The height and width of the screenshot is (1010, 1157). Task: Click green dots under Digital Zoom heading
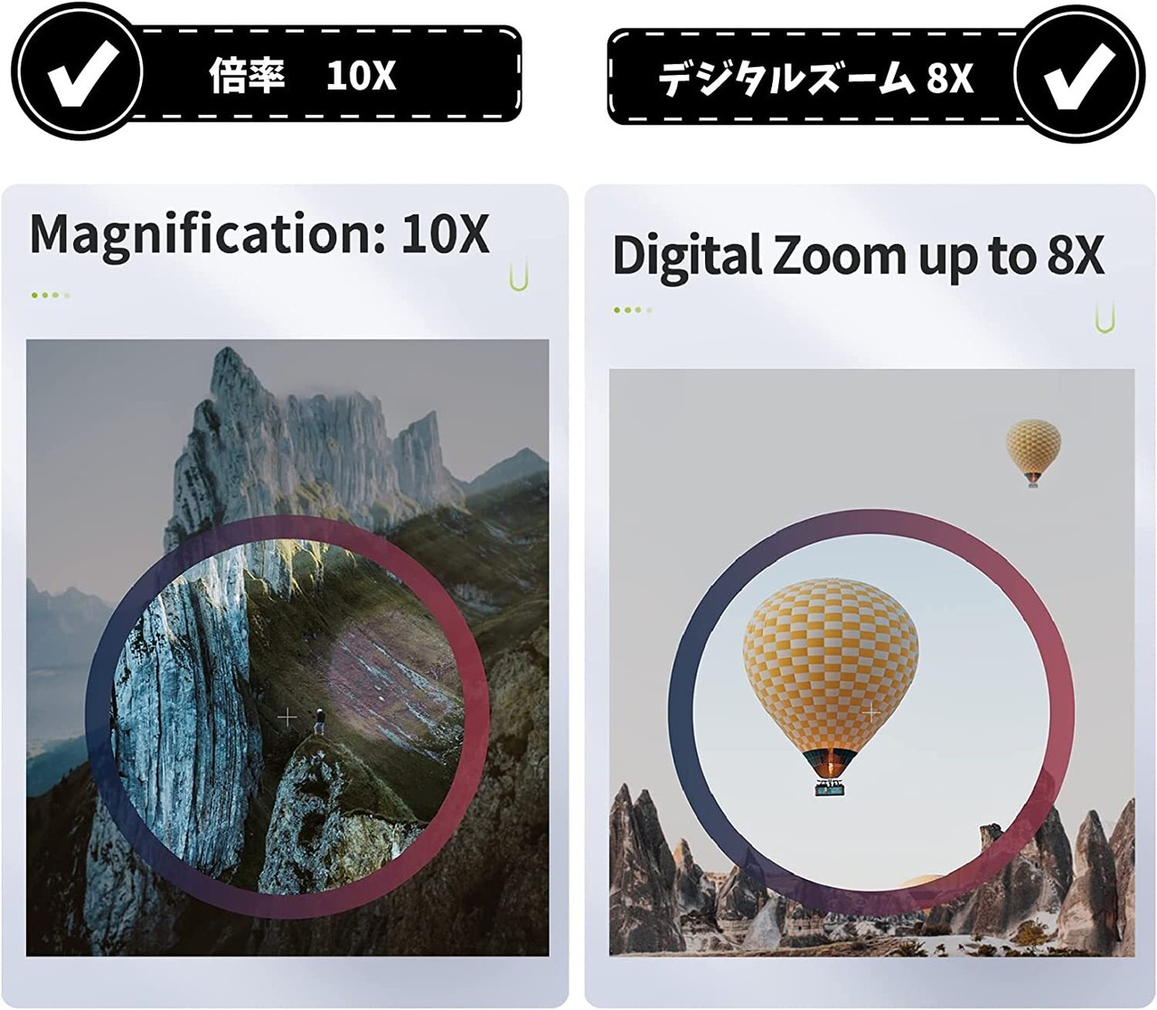click(x=632, y=310)
